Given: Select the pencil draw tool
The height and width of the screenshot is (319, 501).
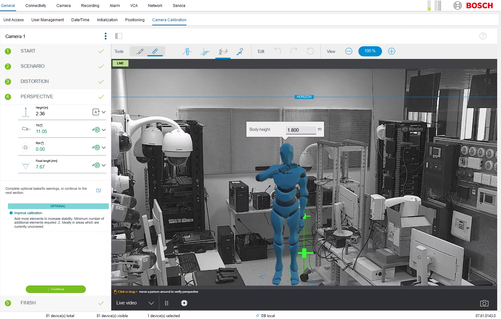Looking at the screenshot, I should [x=140, y=51].
